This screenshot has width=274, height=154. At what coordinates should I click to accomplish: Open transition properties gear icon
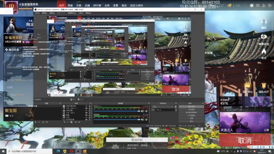(x=176, y=107)
